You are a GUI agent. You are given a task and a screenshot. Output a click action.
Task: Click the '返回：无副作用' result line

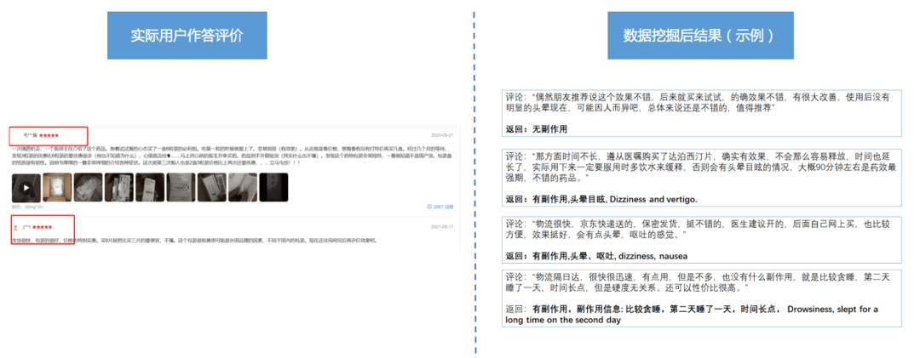click(x=537, y=129)
